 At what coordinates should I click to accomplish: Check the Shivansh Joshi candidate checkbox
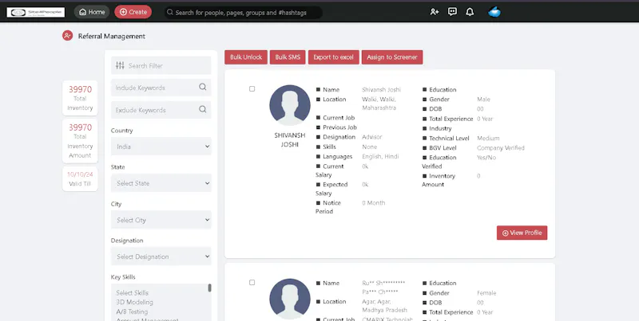coord(252,88)
